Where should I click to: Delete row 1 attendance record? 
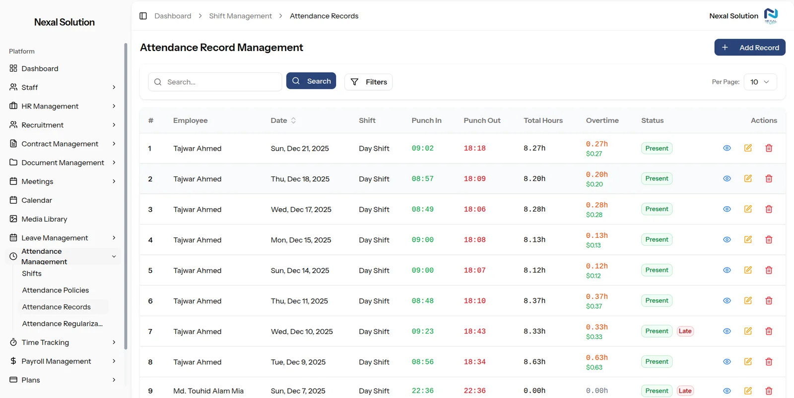(769, 148)
